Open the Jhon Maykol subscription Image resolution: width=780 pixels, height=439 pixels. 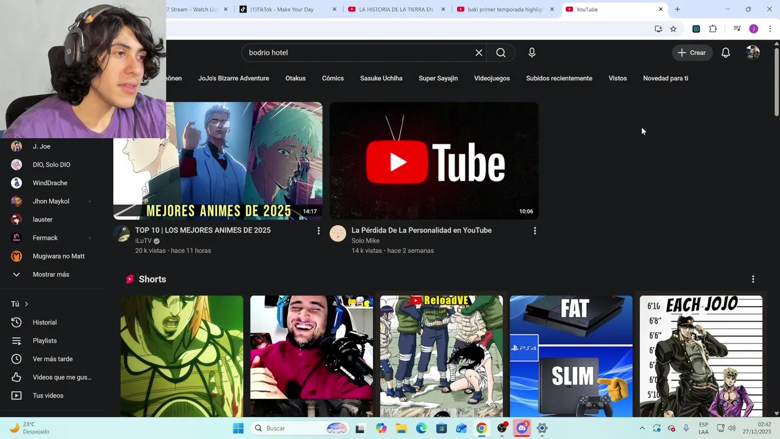52,201
